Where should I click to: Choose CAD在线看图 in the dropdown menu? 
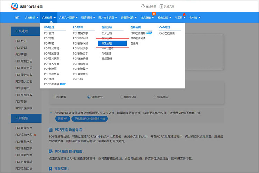click(167, 33)
